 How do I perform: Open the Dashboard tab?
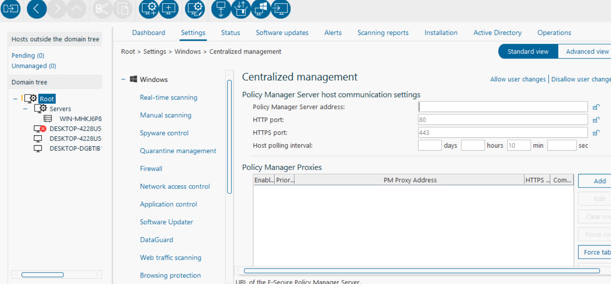pos(148,33)
